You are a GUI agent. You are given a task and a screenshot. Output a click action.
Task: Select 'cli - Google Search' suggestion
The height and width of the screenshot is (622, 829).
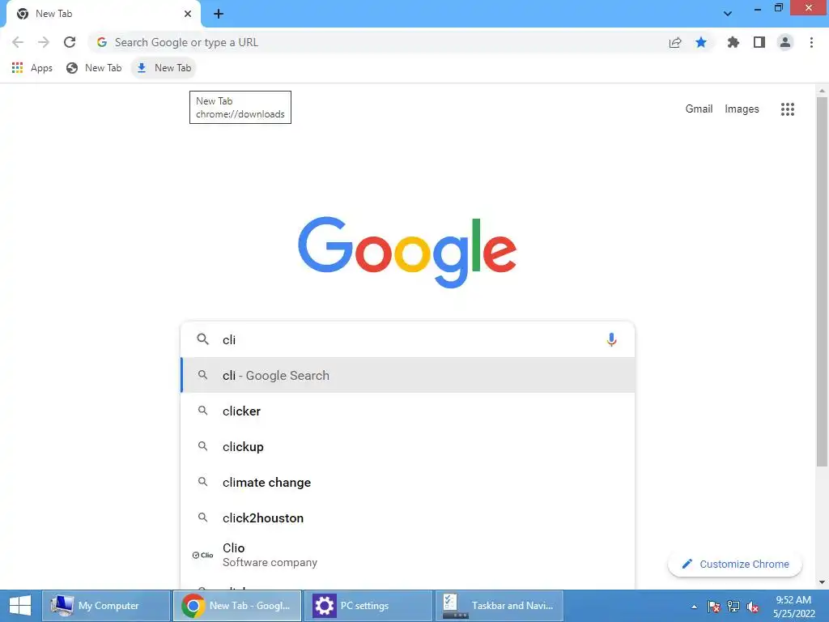(408, 375)
